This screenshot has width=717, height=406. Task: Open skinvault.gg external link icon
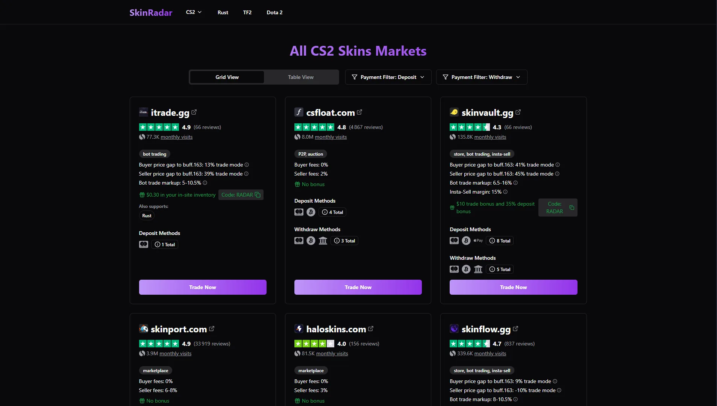518,112
